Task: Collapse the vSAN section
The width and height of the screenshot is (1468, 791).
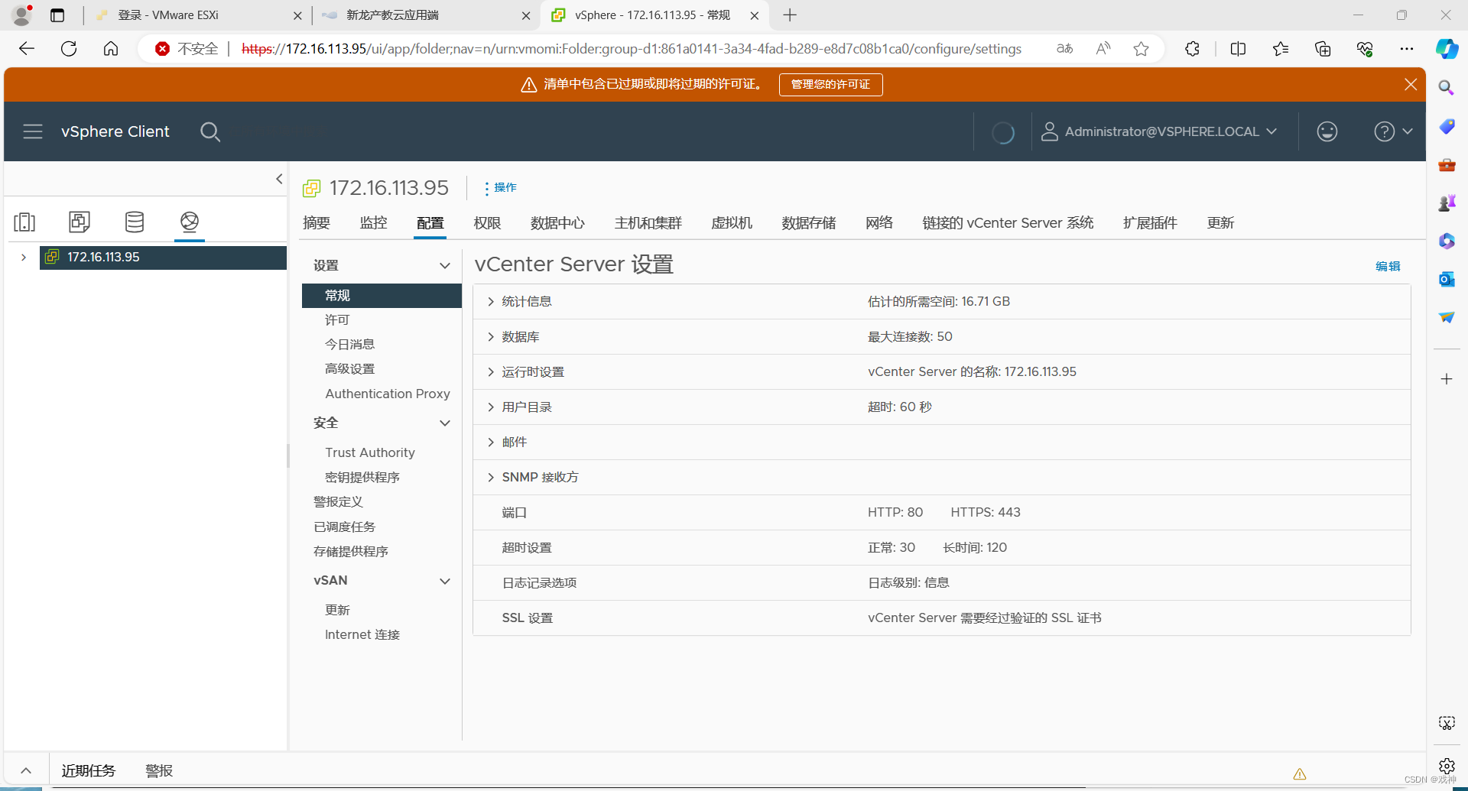Action: pyautogui.click(x=444, y=581)
